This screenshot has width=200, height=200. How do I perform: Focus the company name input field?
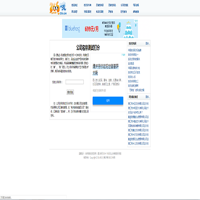tap(74, 82)
